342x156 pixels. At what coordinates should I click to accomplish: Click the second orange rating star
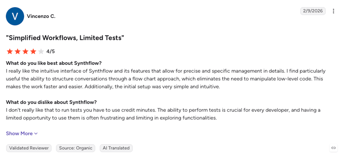click(x=18, y=51)
